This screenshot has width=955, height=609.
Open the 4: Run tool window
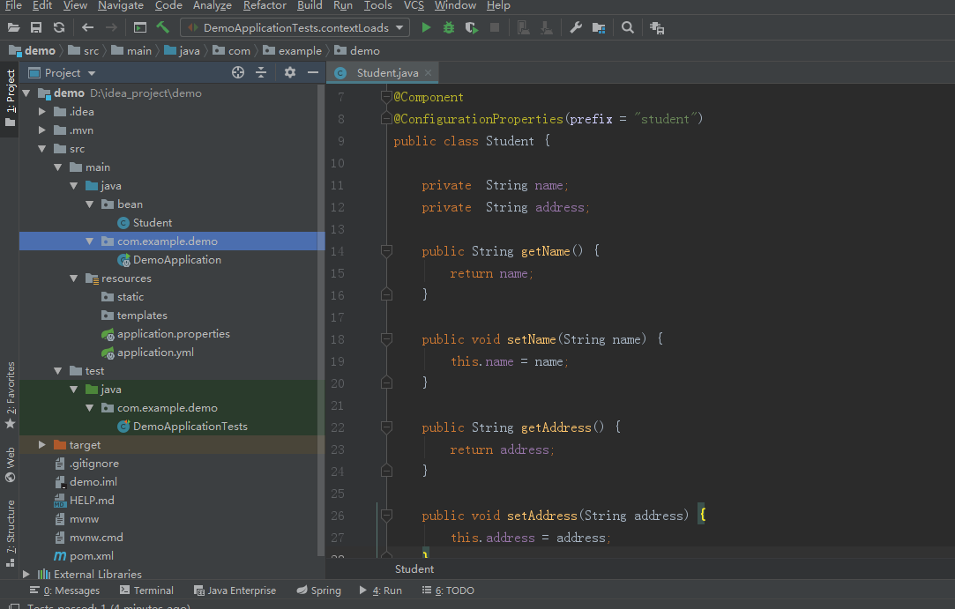click(x=381, y=590)
